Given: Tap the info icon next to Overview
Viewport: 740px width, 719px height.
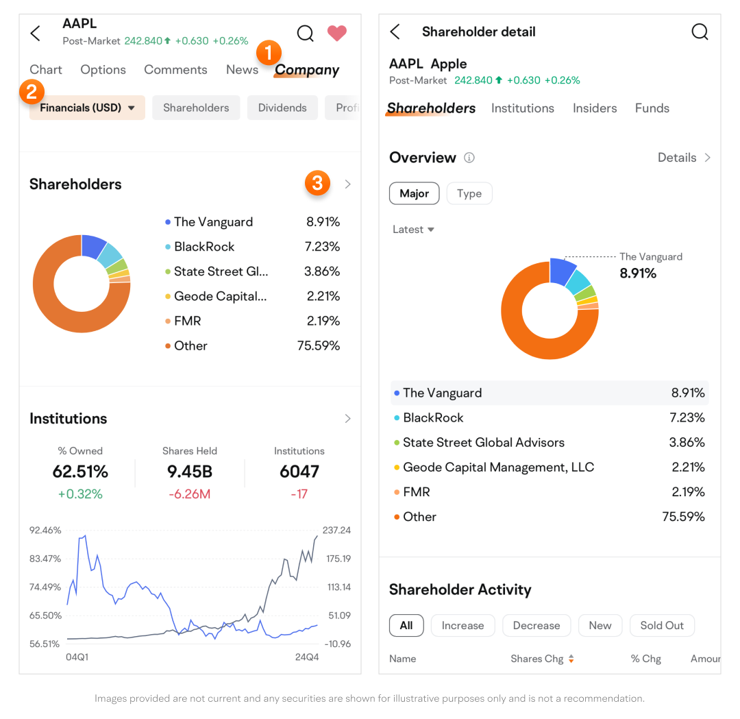Looking at the screenshot, I should click(469, 158).
